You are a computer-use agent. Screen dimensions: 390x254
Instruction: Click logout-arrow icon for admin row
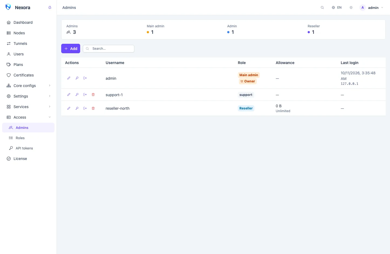click(x=85, y=78)
